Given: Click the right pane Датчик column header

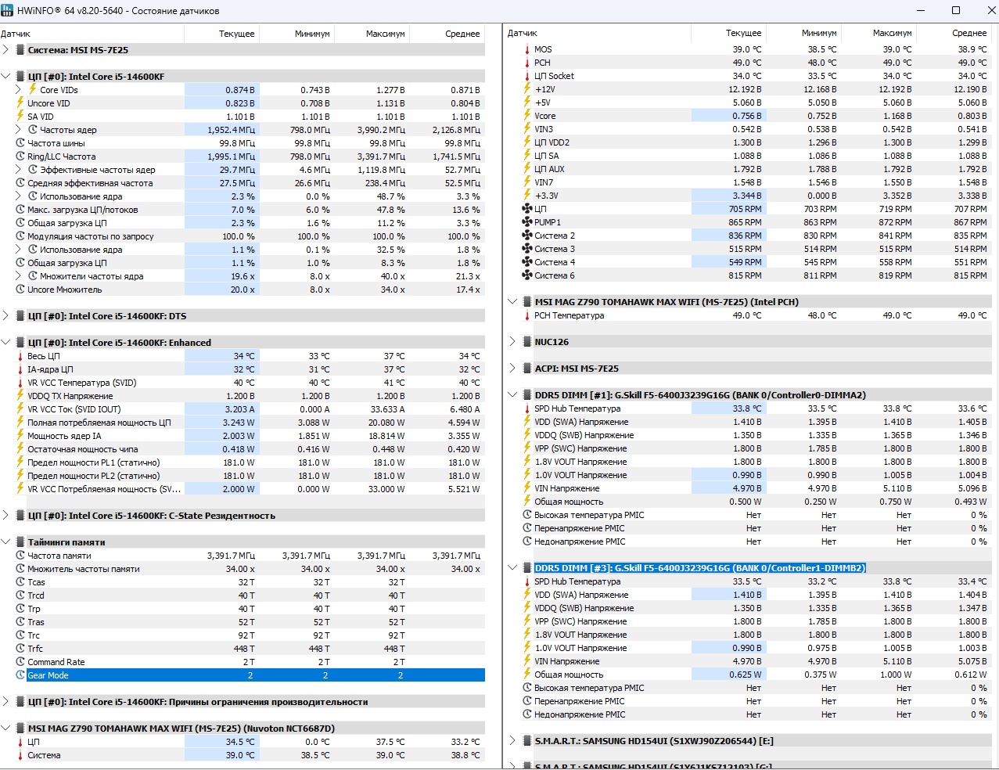Looking at the screenshot, I should [598, 33].
